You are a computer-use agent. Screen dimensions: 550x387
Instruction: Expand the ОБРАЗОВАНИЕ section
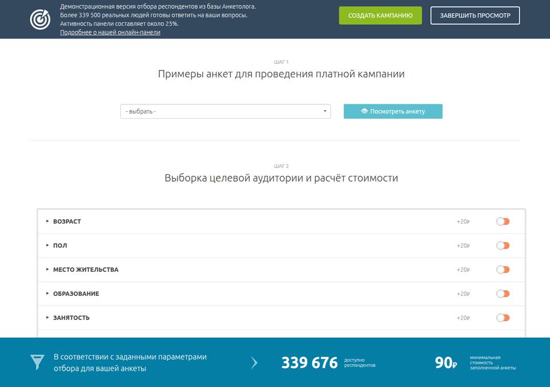pos(73,294)
